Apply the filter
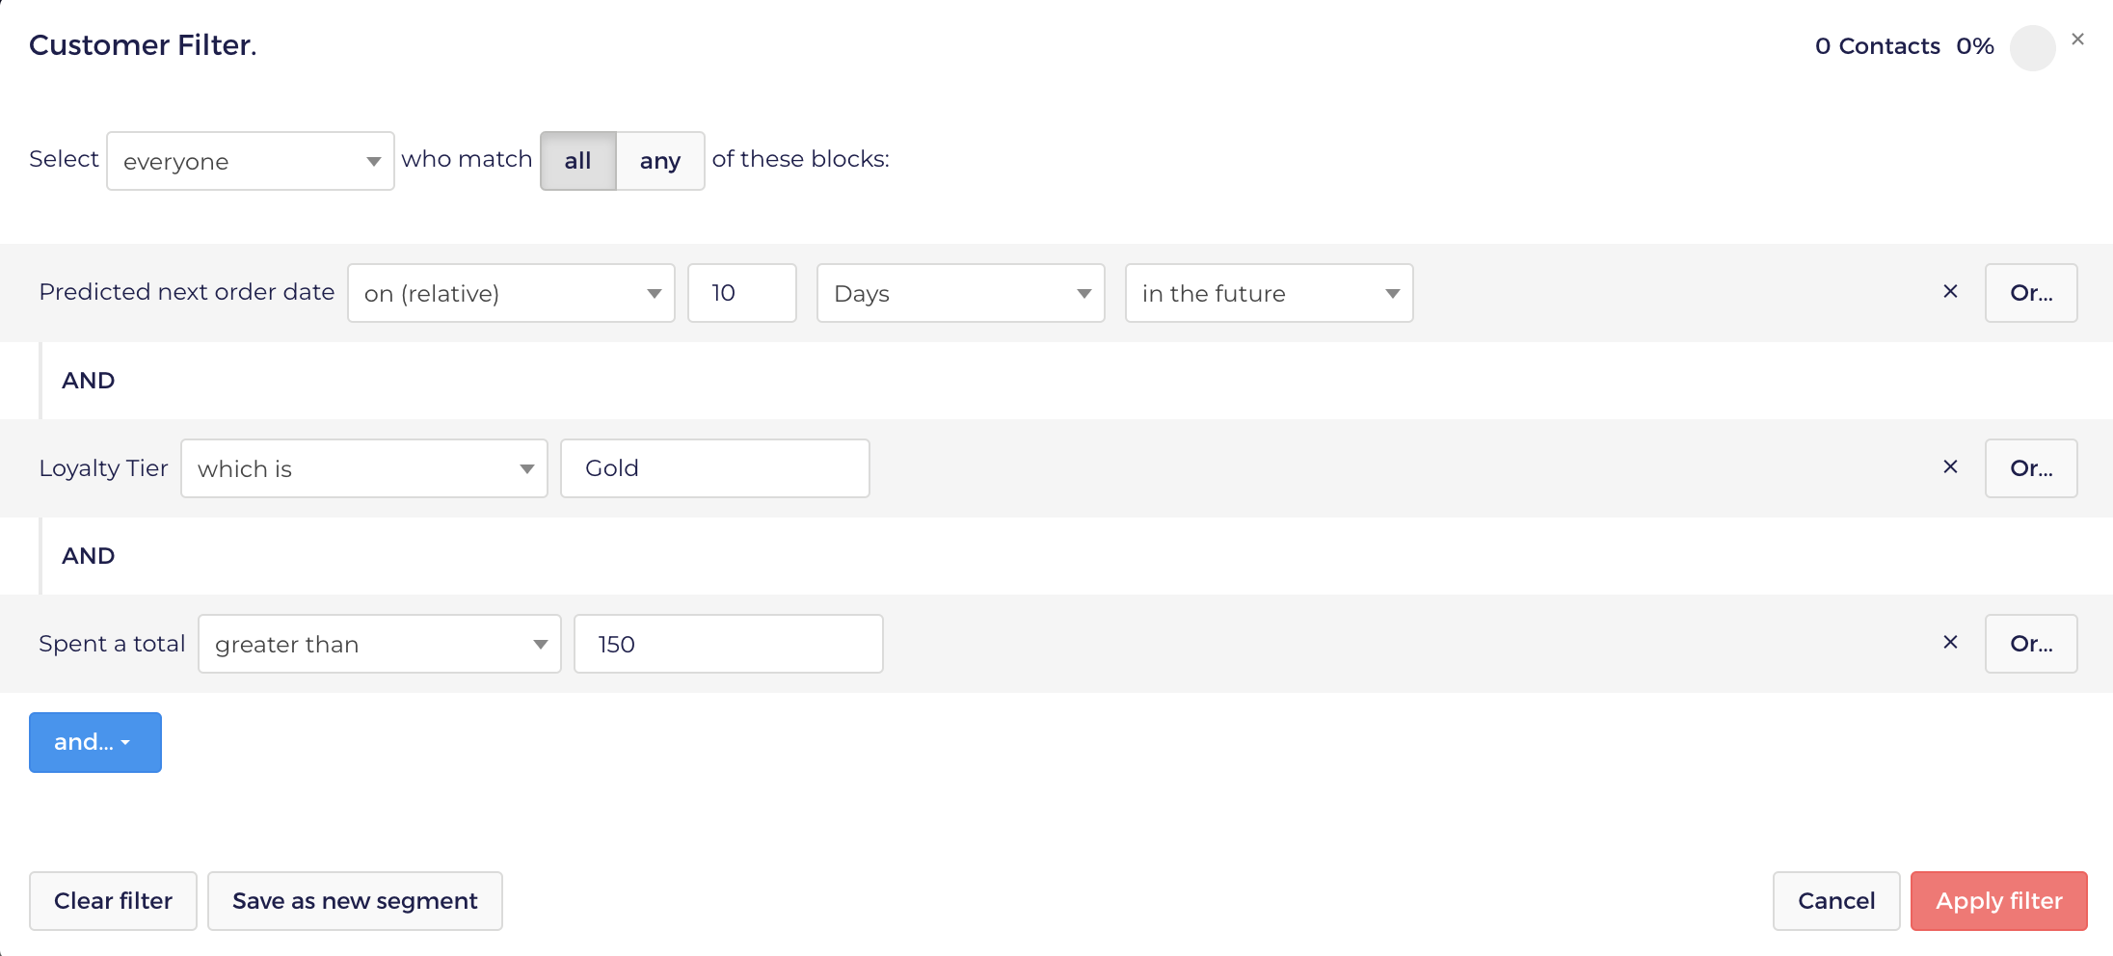Viewport: 2113px width, 956px height. point(1999,901)
